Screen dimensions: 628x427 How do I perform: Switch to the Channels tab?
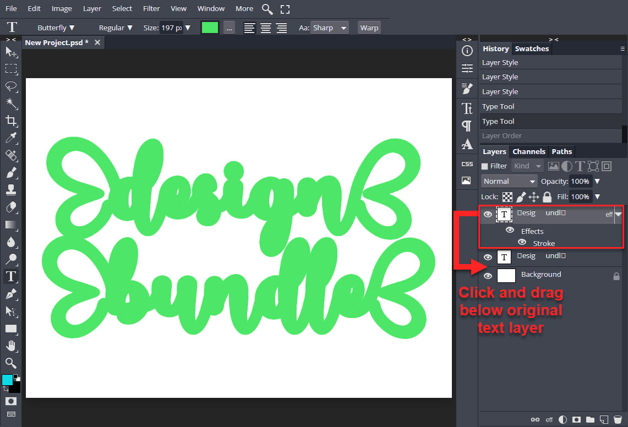[x=529, y=151]
